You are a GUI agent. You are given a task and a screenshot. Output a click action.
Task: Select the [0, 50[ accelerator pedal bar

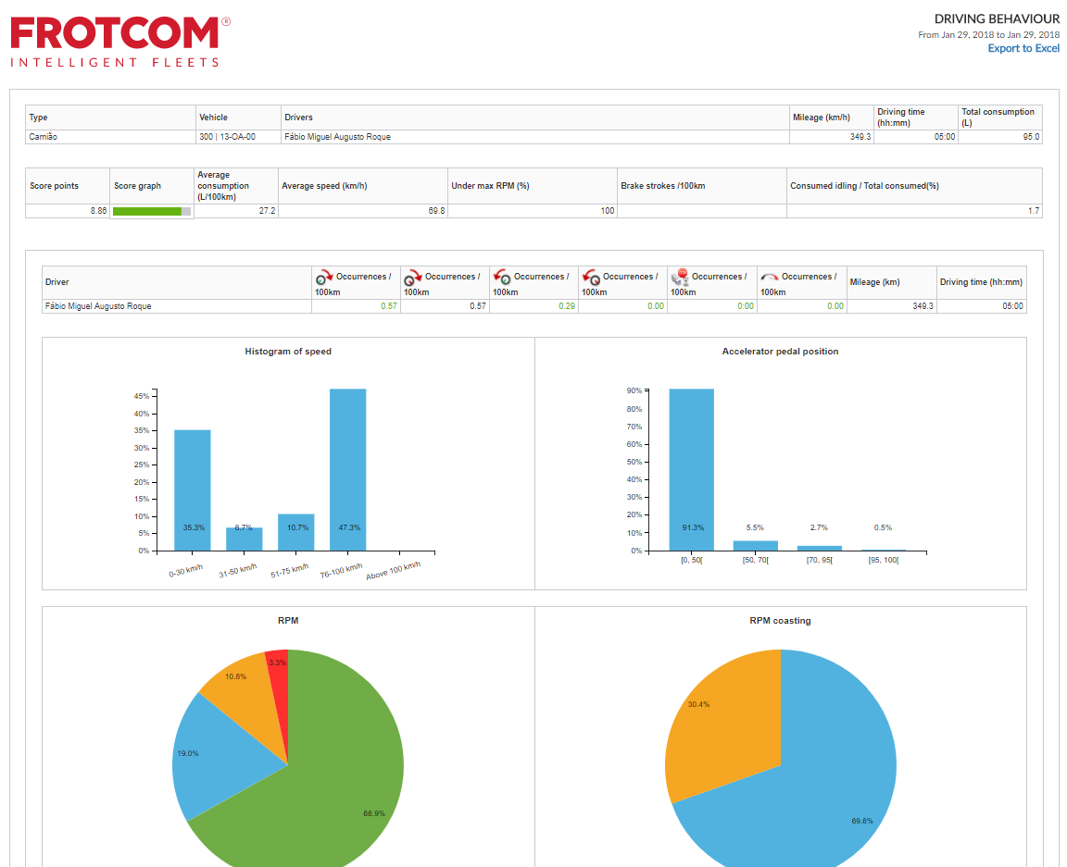pyautogui.click(x=691, y=469)
